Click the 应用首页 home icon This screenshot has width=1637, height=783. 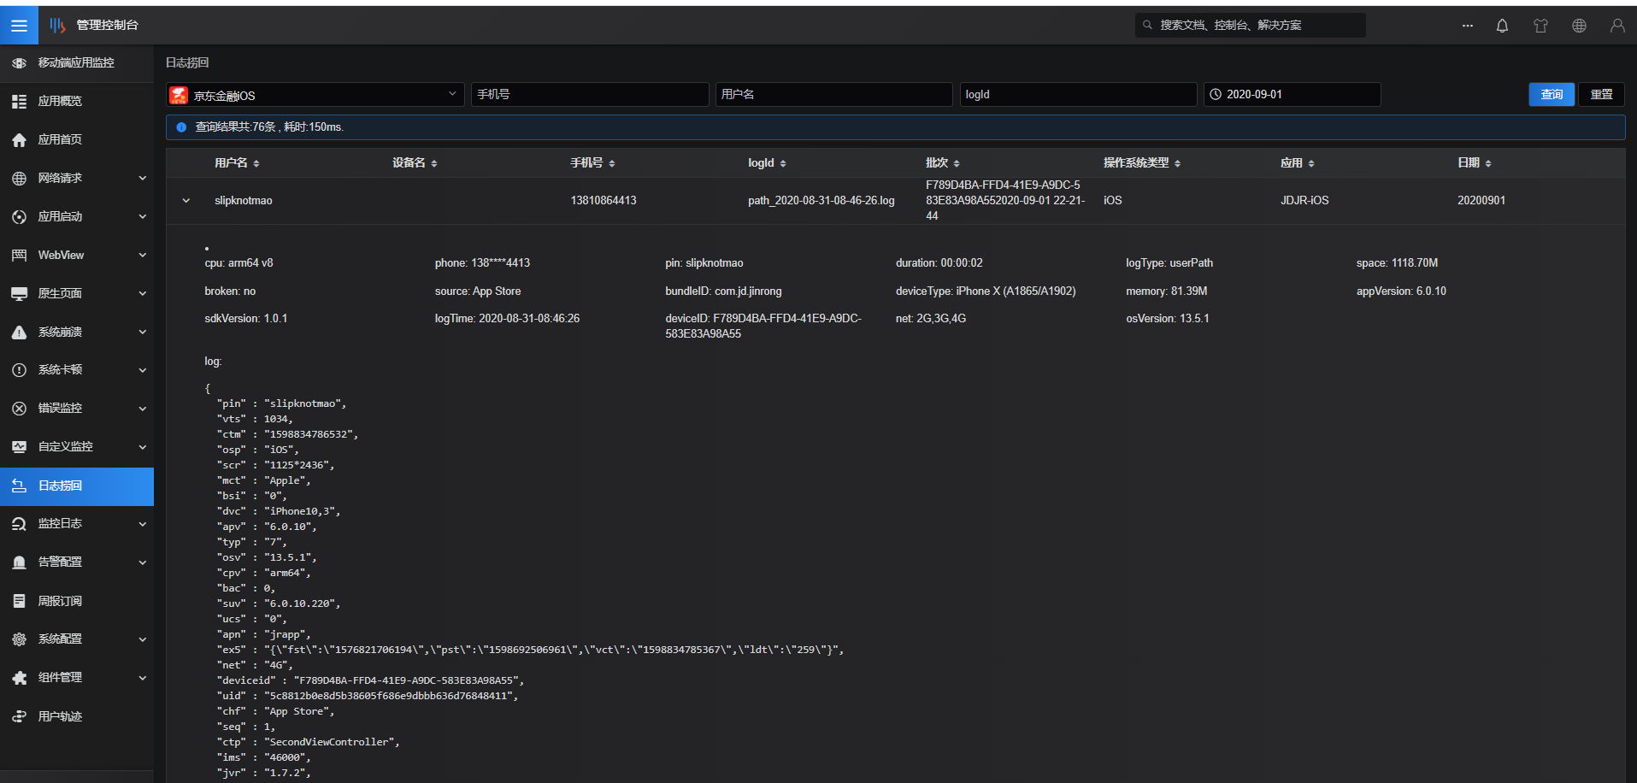(19, 140)
